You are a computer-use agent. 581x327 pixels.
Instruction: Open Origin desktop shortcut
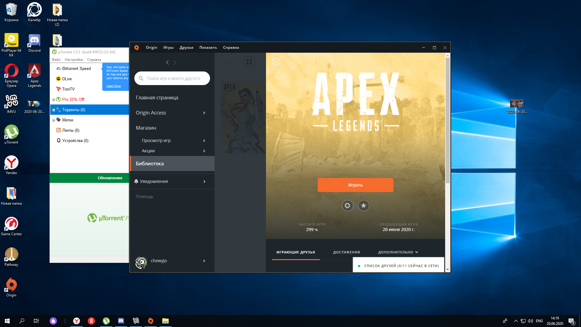tap(11, 287)
